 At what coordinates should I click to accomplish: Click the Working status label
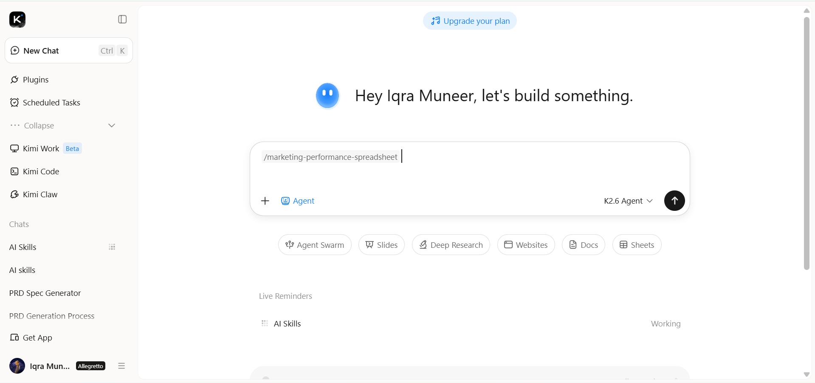[x=666, y=324]
